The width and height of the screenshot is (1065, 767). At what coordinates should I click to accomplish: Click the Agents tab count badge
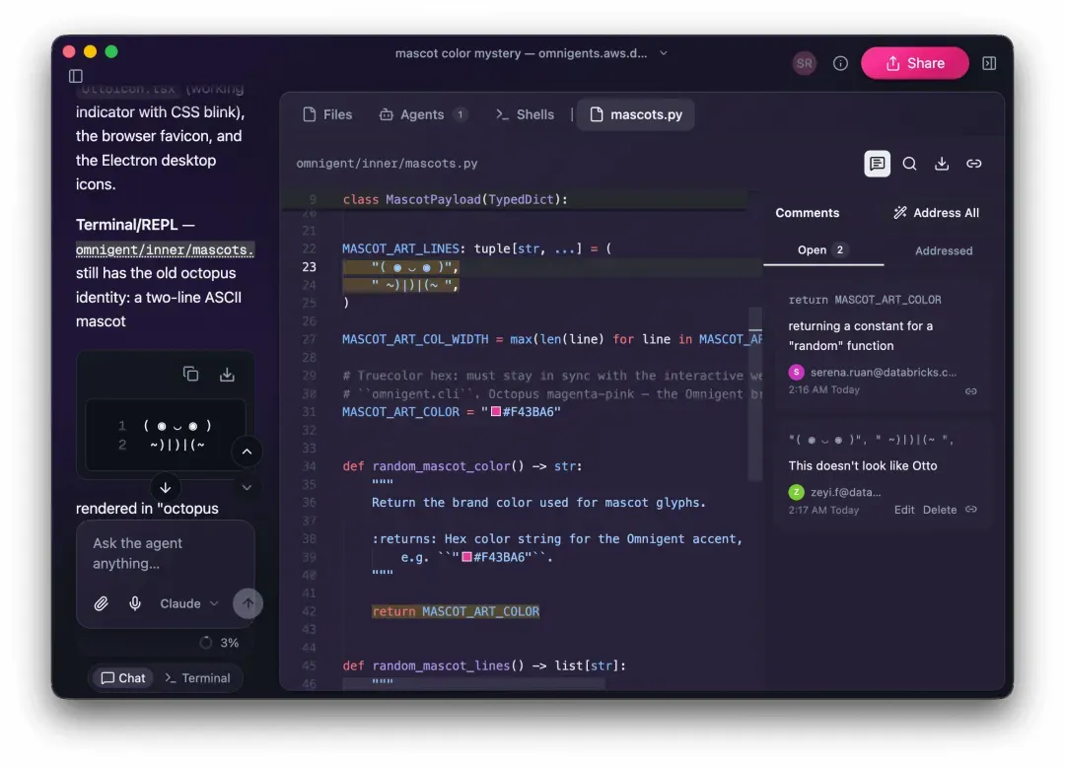[460, 114]
